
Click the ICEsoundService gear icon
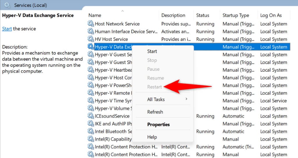tap(91, 116)
